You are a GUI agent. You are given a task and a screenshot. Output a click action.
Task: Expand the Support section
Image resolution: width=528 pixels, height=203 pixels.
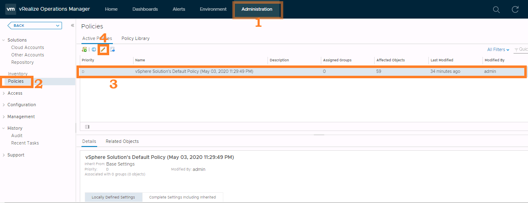pos(4,155)
